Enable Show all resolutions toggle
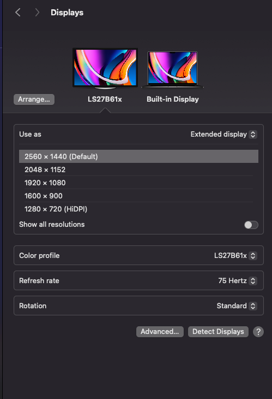Viewport: 272px width, 399px height. [251, 225]
